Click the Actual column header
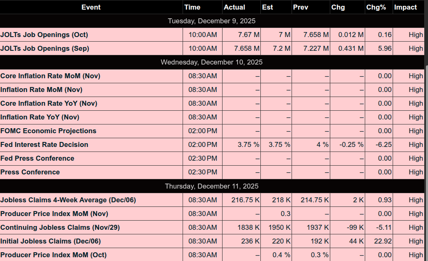The height and width of the screenshot is (261, 428). point(234,7)
